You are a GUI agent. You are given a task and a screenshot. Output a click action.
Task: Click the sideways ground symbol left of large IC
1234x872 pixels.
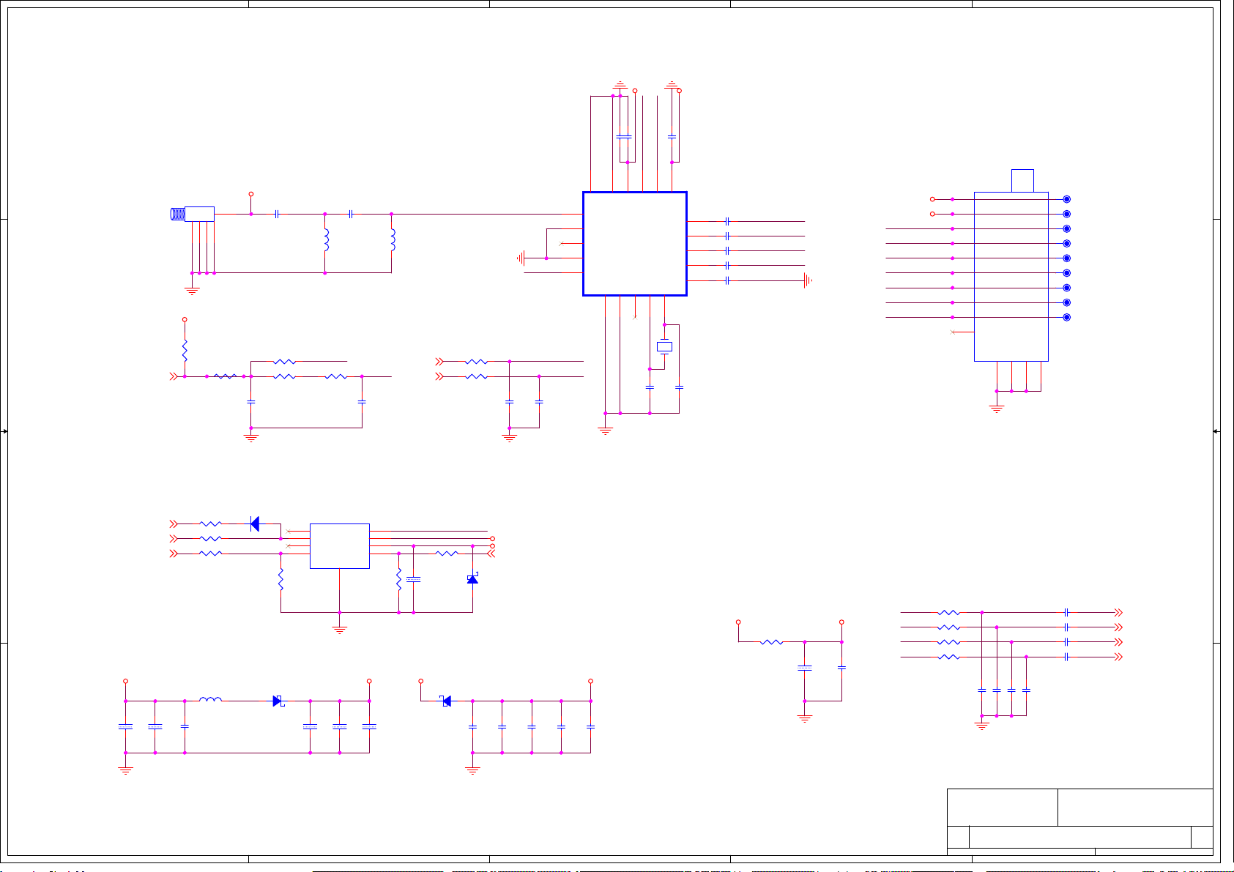click(x=521, y=258)
